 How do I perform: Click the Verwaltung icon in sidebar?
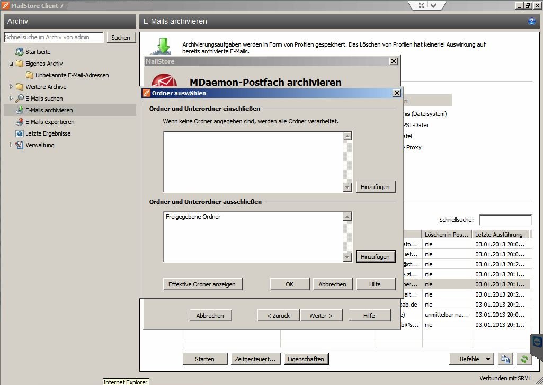tap(20, 145)
